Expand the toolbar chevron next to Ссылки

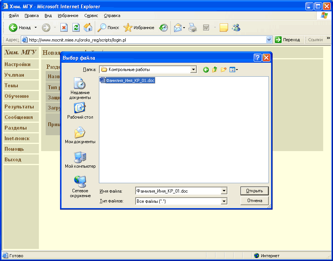(328, 38)
